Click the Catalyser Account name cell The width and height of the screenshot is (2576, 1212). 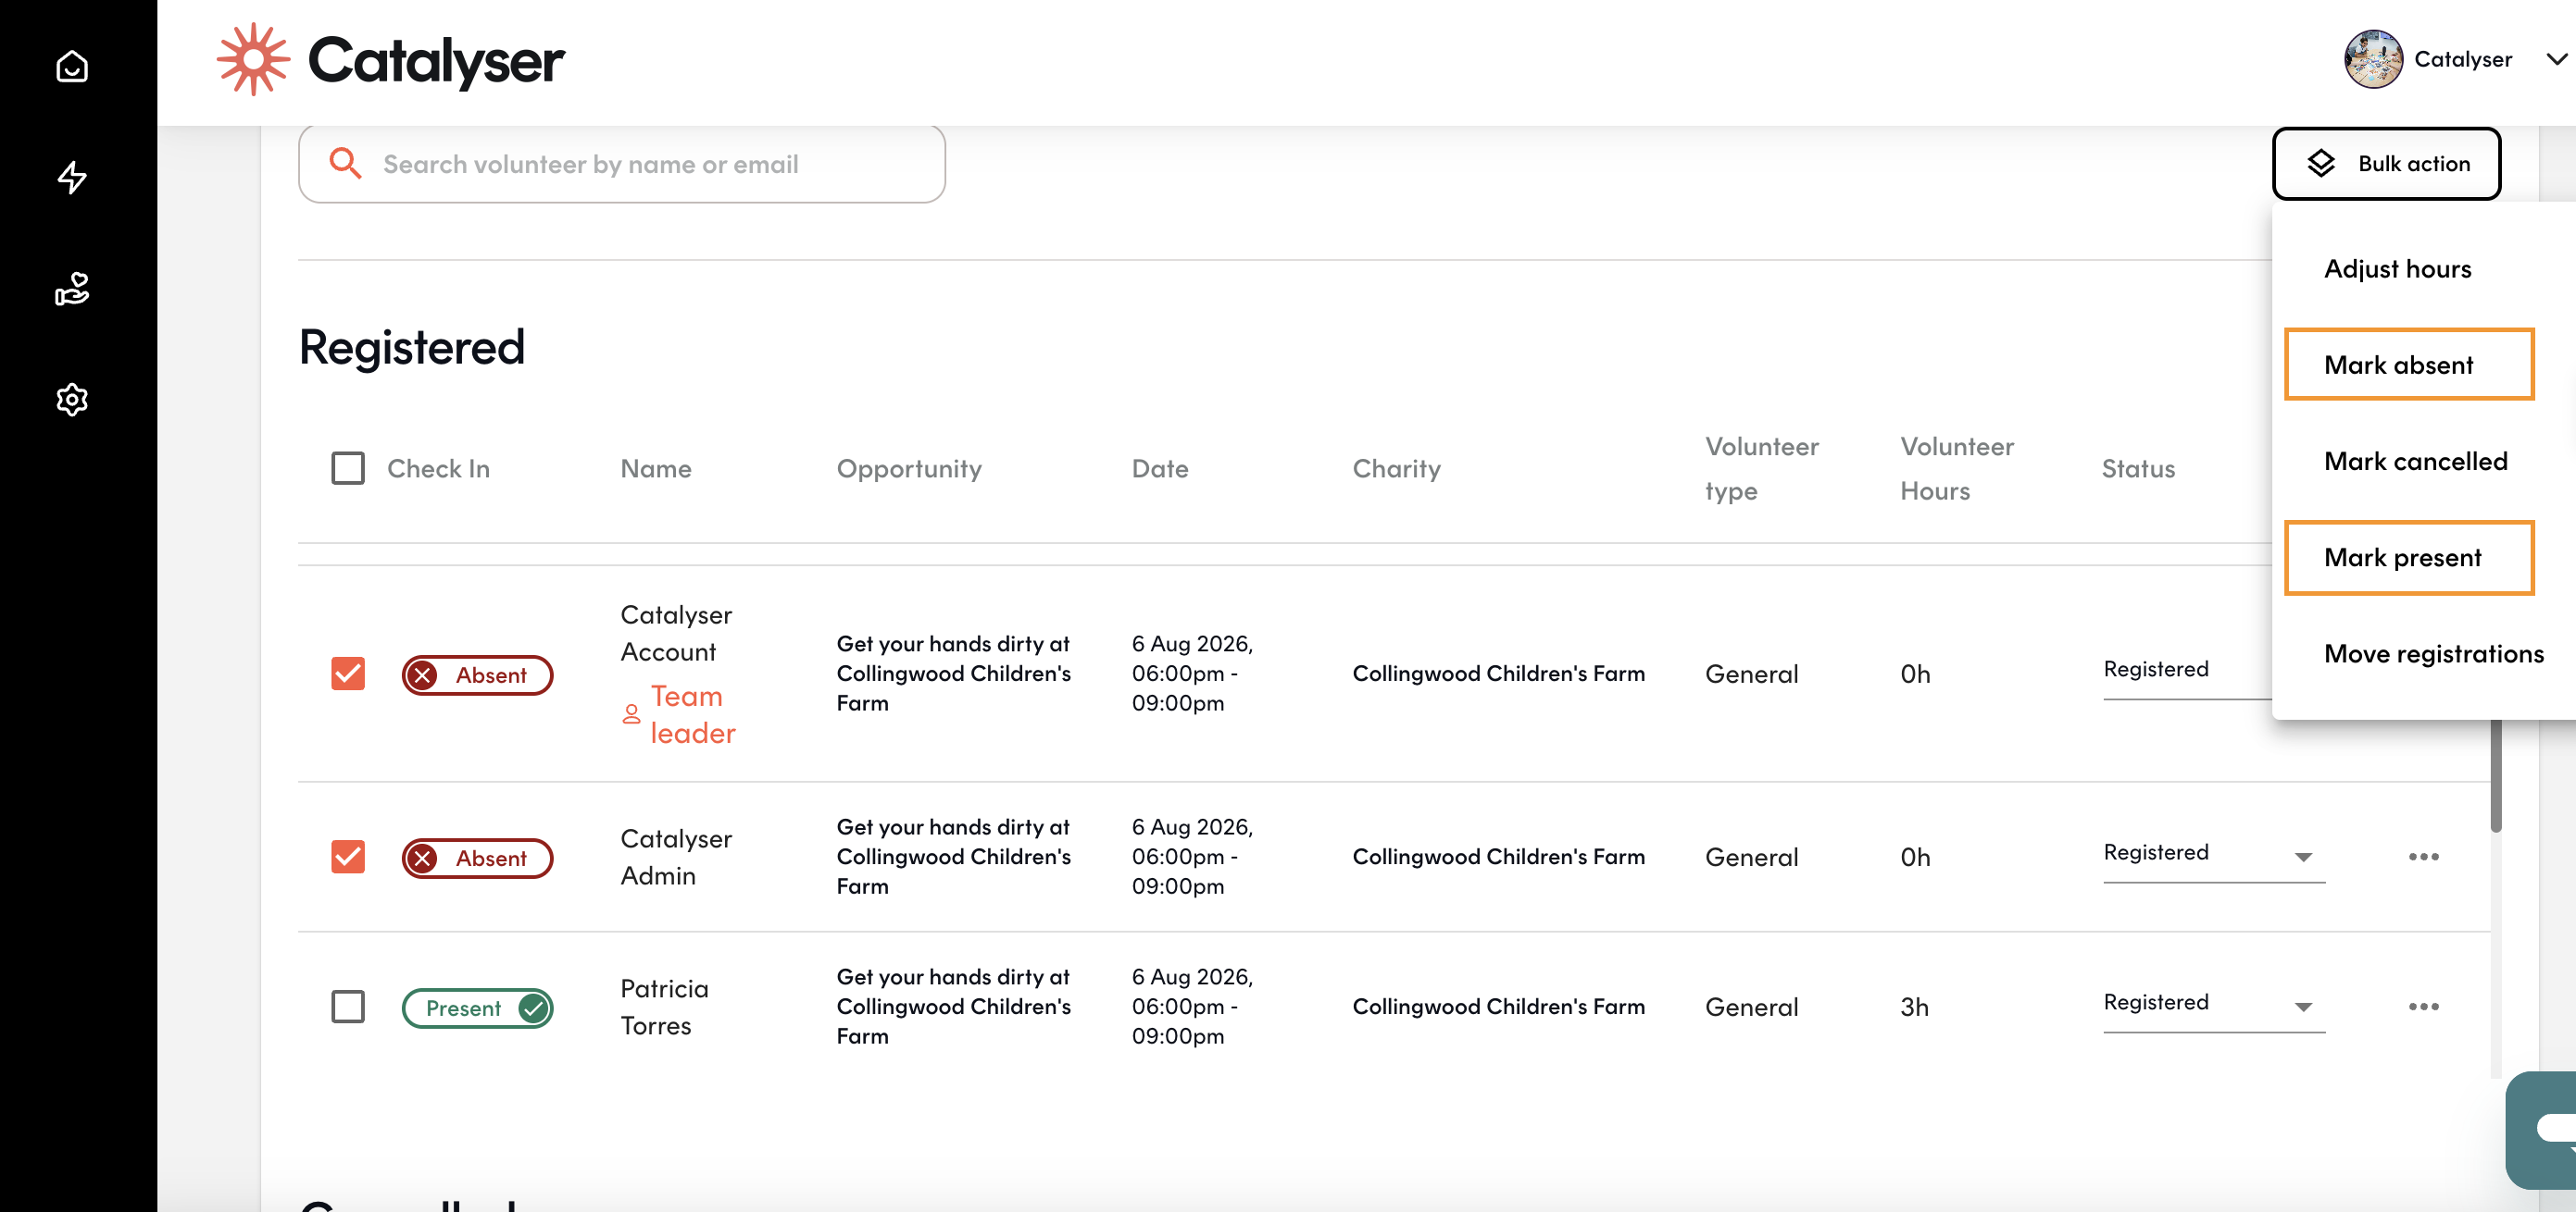pos(676,633)
